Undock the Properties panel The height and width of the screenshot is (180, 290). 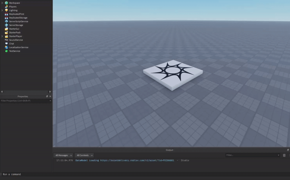tap(47, 96)
